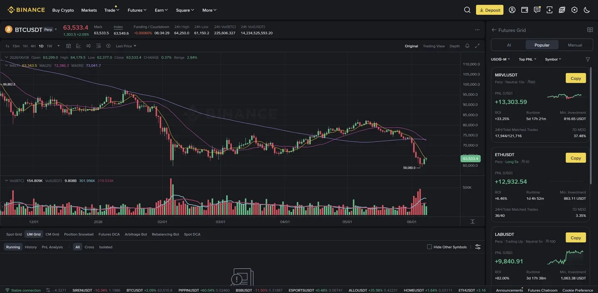Viewport: 598px width, 293px height.
Task: Open the Square dropdown menu
Action: pos(185,10)
